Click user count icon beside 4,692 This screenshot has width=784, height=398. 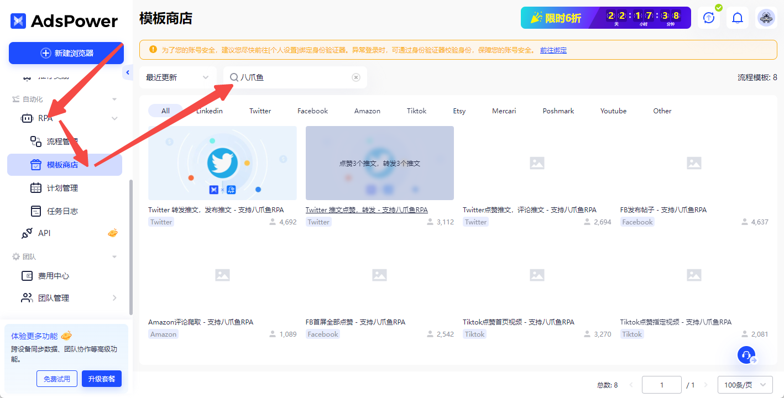(x=273, y=222)
